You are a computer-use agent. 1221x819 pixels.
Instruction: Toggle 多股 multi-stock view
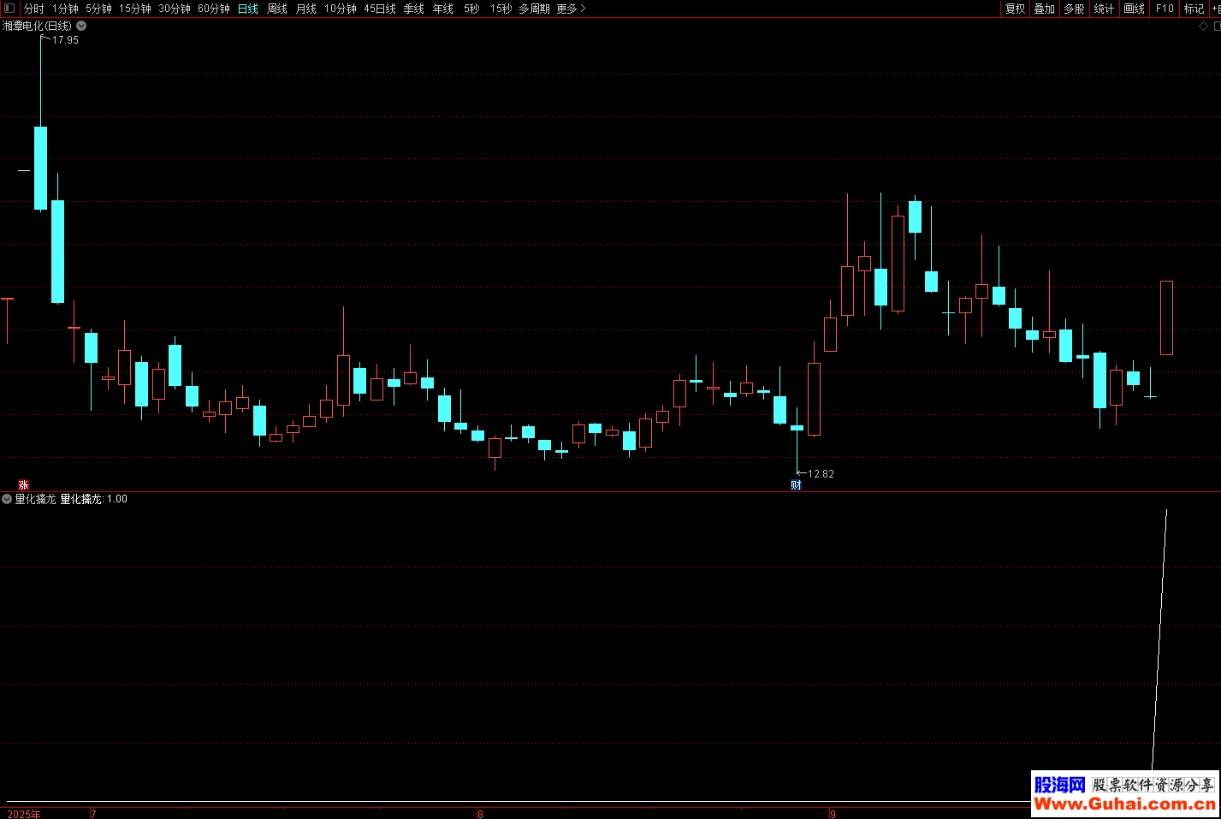1074,9
